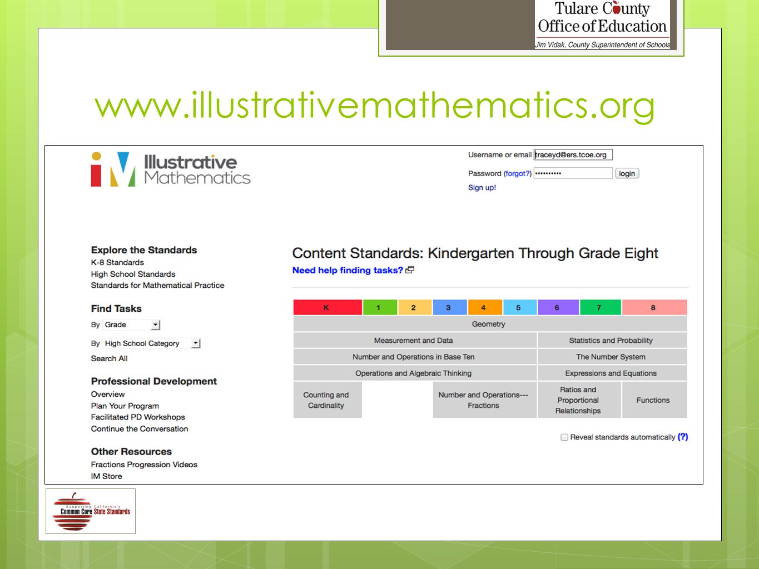Open Fractions Progression Videos link
Screen dimensions: 759x569
[x=144, y=465]
